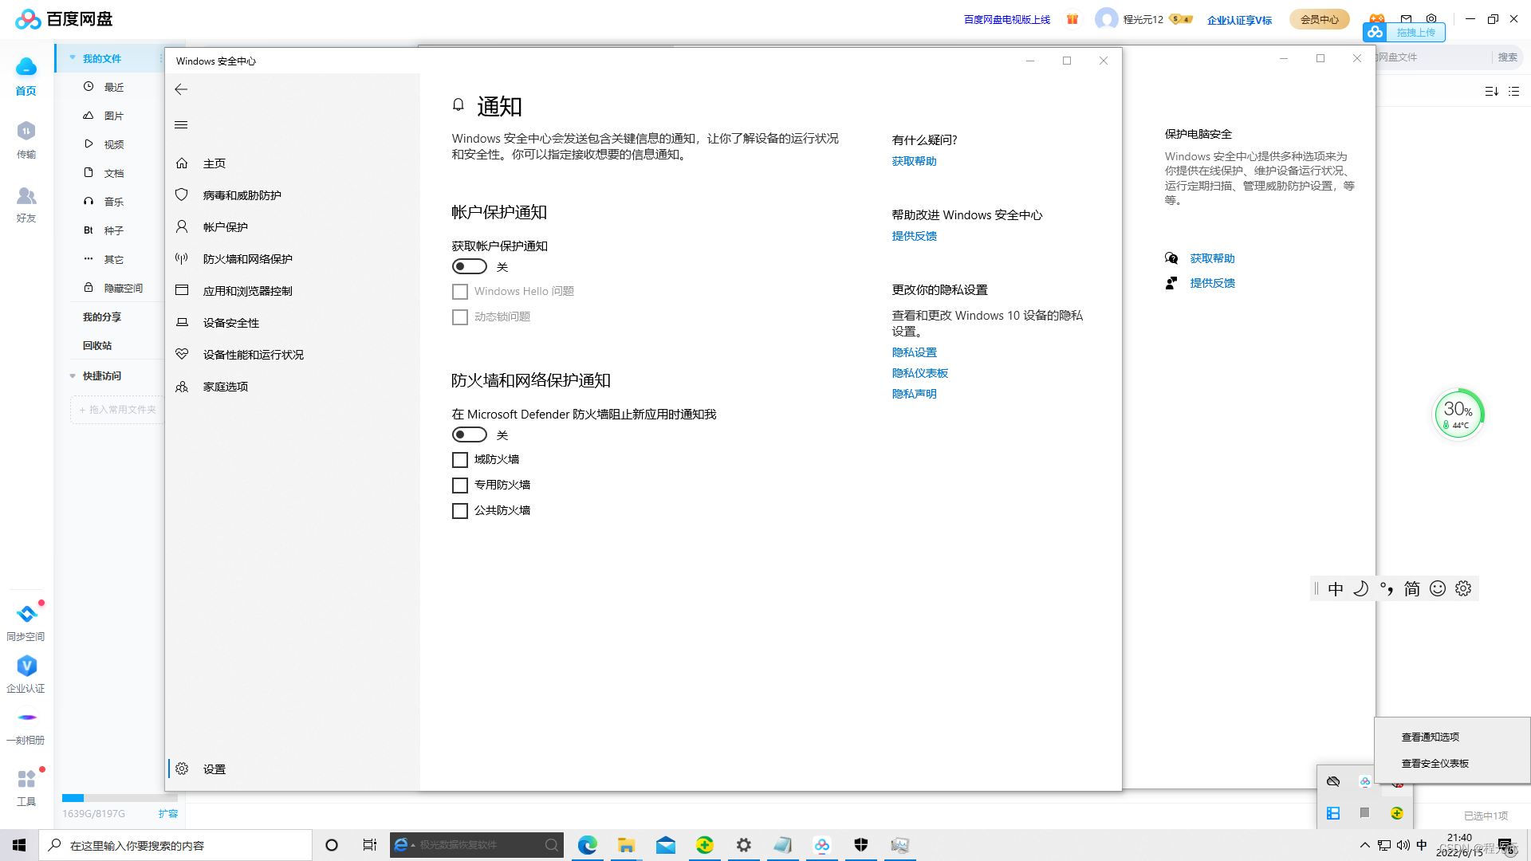The height and width of the screenshot is (861, 1531).
Task: Toggle Defender firewall blocked-app notifications switch
Action: pyautogui.click(x=470, y=435)
